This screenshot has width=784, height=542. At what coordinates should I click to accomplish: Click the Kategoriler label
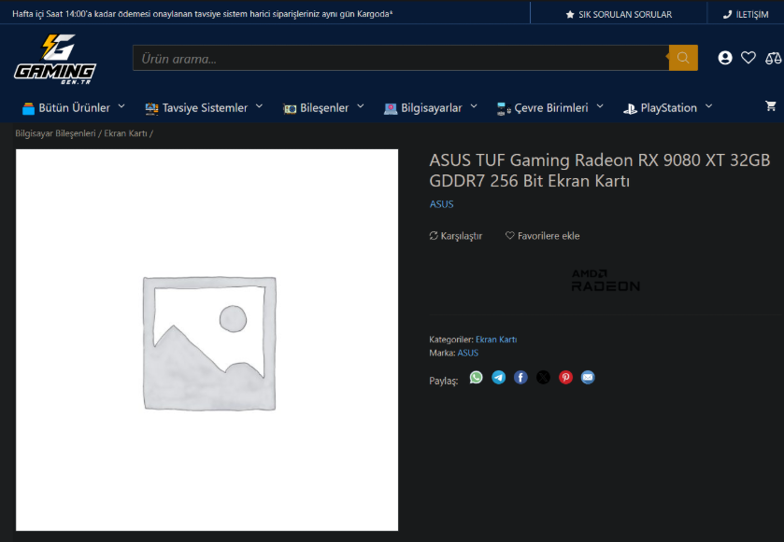(451, 340)
